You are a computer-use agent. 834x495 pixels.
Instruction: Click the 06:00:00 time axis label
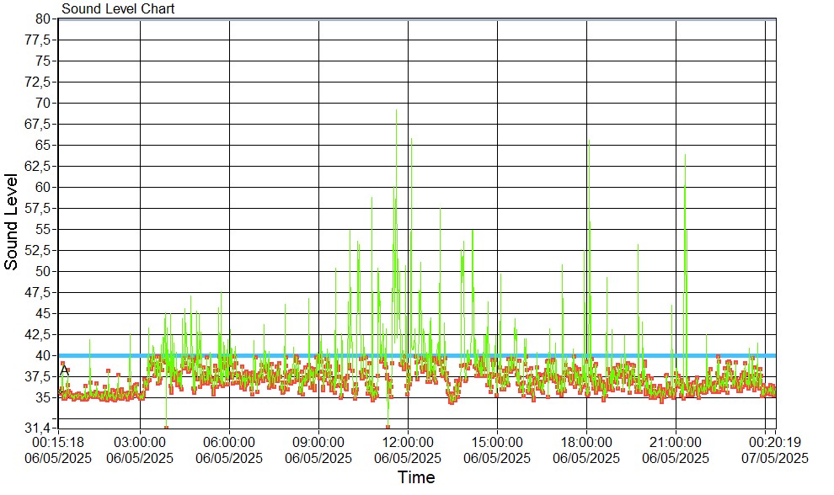tap(229, 440)
